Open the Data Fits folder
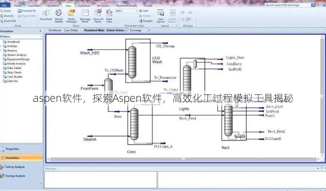326x191 pixels. [11, 81]
